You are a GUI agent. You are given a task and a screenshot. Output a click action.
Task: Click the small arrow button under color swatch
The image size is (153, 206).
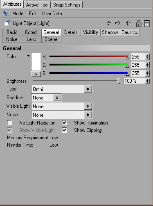pos(36,74)
